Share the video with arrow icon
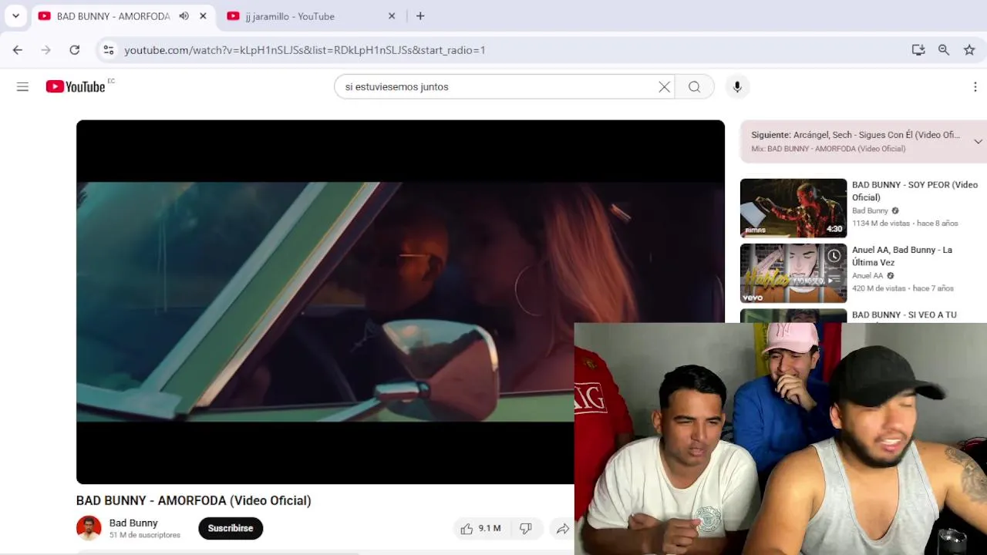This screenshot has height=555, width=987. click(x=563, y=529)
